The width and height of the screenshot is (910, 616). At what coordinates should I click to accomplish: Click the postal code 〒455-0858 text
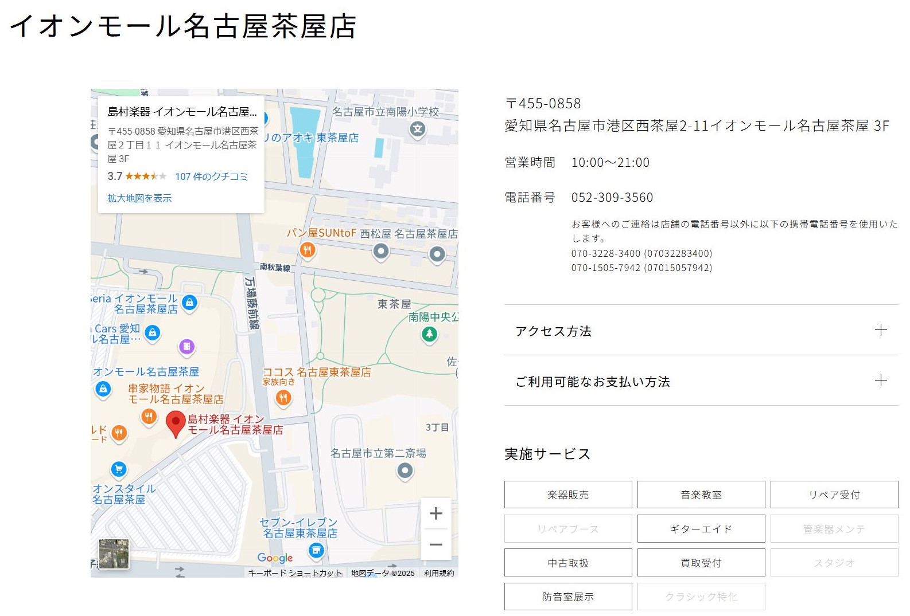pos(543,104)
